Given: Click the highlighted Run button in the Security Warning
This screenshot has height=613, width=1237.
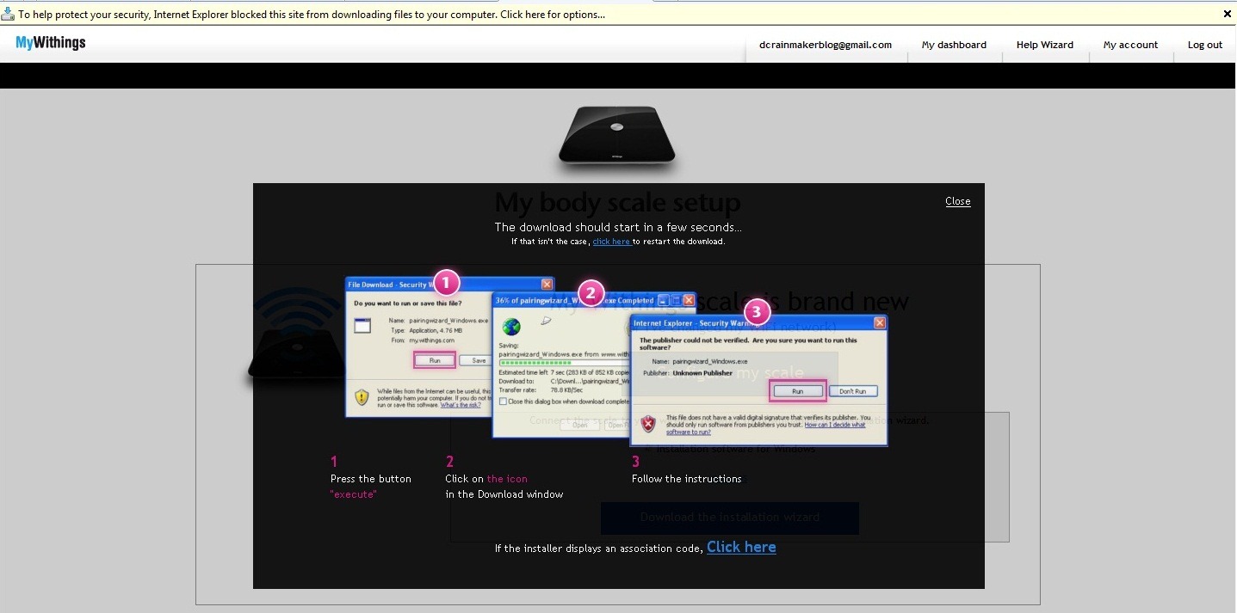Looking at the screenshot, I should (x=797, y=391).
